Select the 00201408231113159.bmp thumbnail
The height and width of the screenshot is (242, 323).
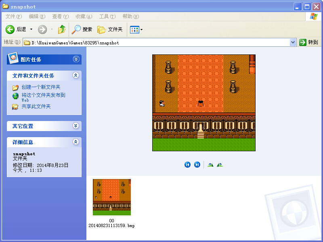112,197
